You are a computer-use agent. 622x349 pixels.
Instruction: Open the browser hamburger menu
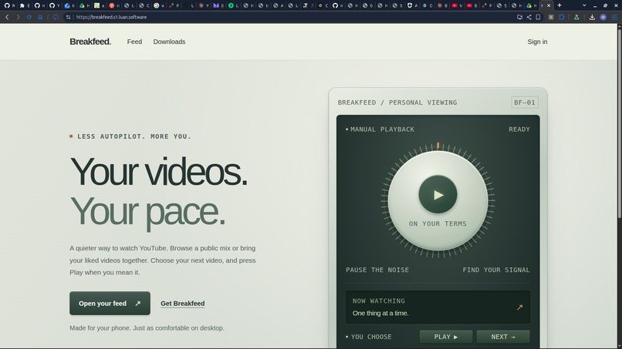point(614,17)
